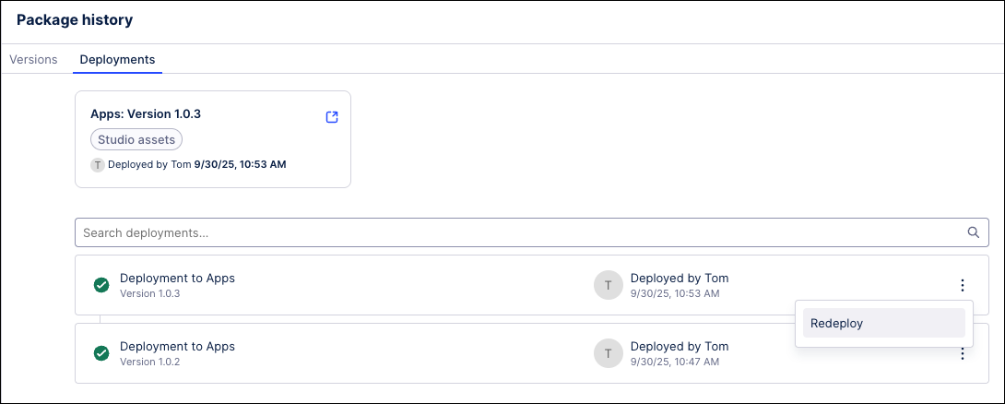Click small Tom avatar in Apps card
Viewport: 1005px width, 404px height.
coord(98,165)
